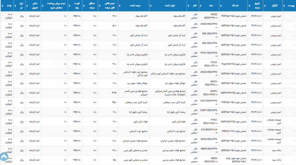Sort by عرضه کننده sort arrows

pyautogui.click(x=120, y=6)
